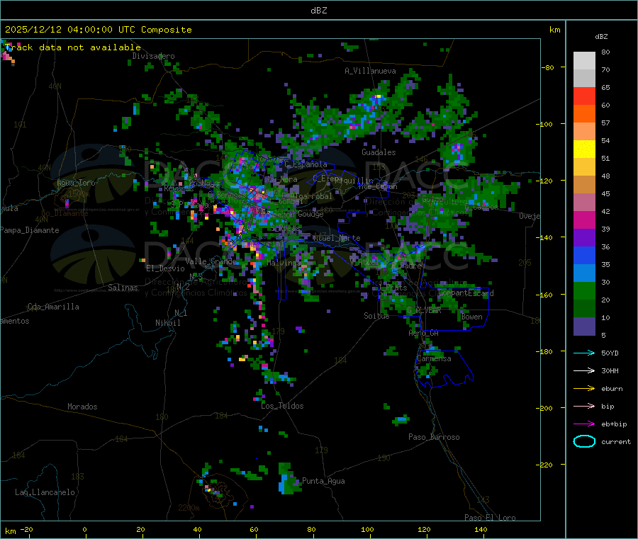Click the white 30HM arrow legend icon
The width and height of the screenshot is (638, 539).
pyautogui.click(x=584, y=370)
